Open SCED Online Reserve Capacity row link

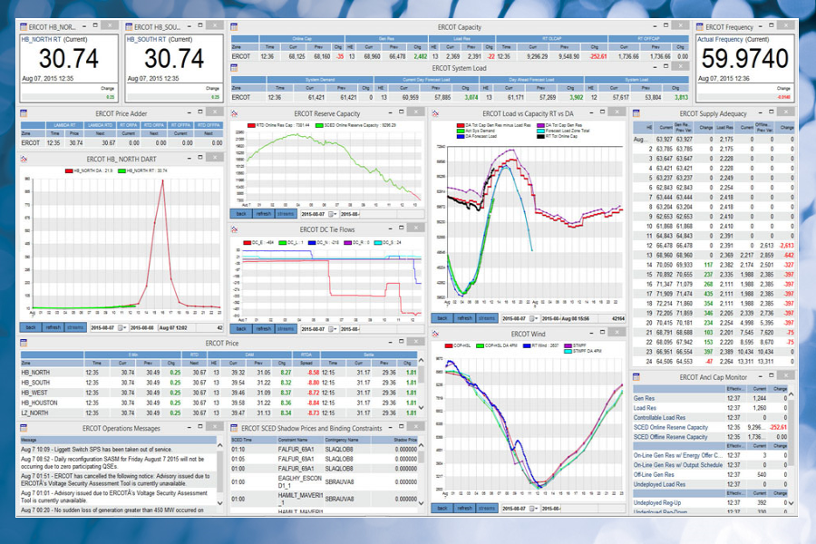[671, 427]
